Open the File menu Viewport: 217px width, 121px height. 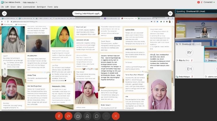point(2,7)
